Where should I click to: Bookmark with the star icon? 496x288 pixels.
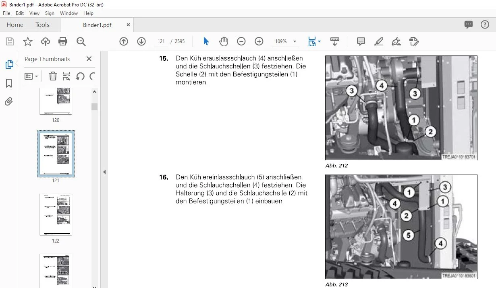tap(28, 41)
